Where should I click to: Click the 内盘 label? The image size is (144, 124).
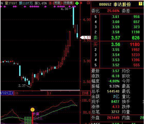[x=126, y=118]
